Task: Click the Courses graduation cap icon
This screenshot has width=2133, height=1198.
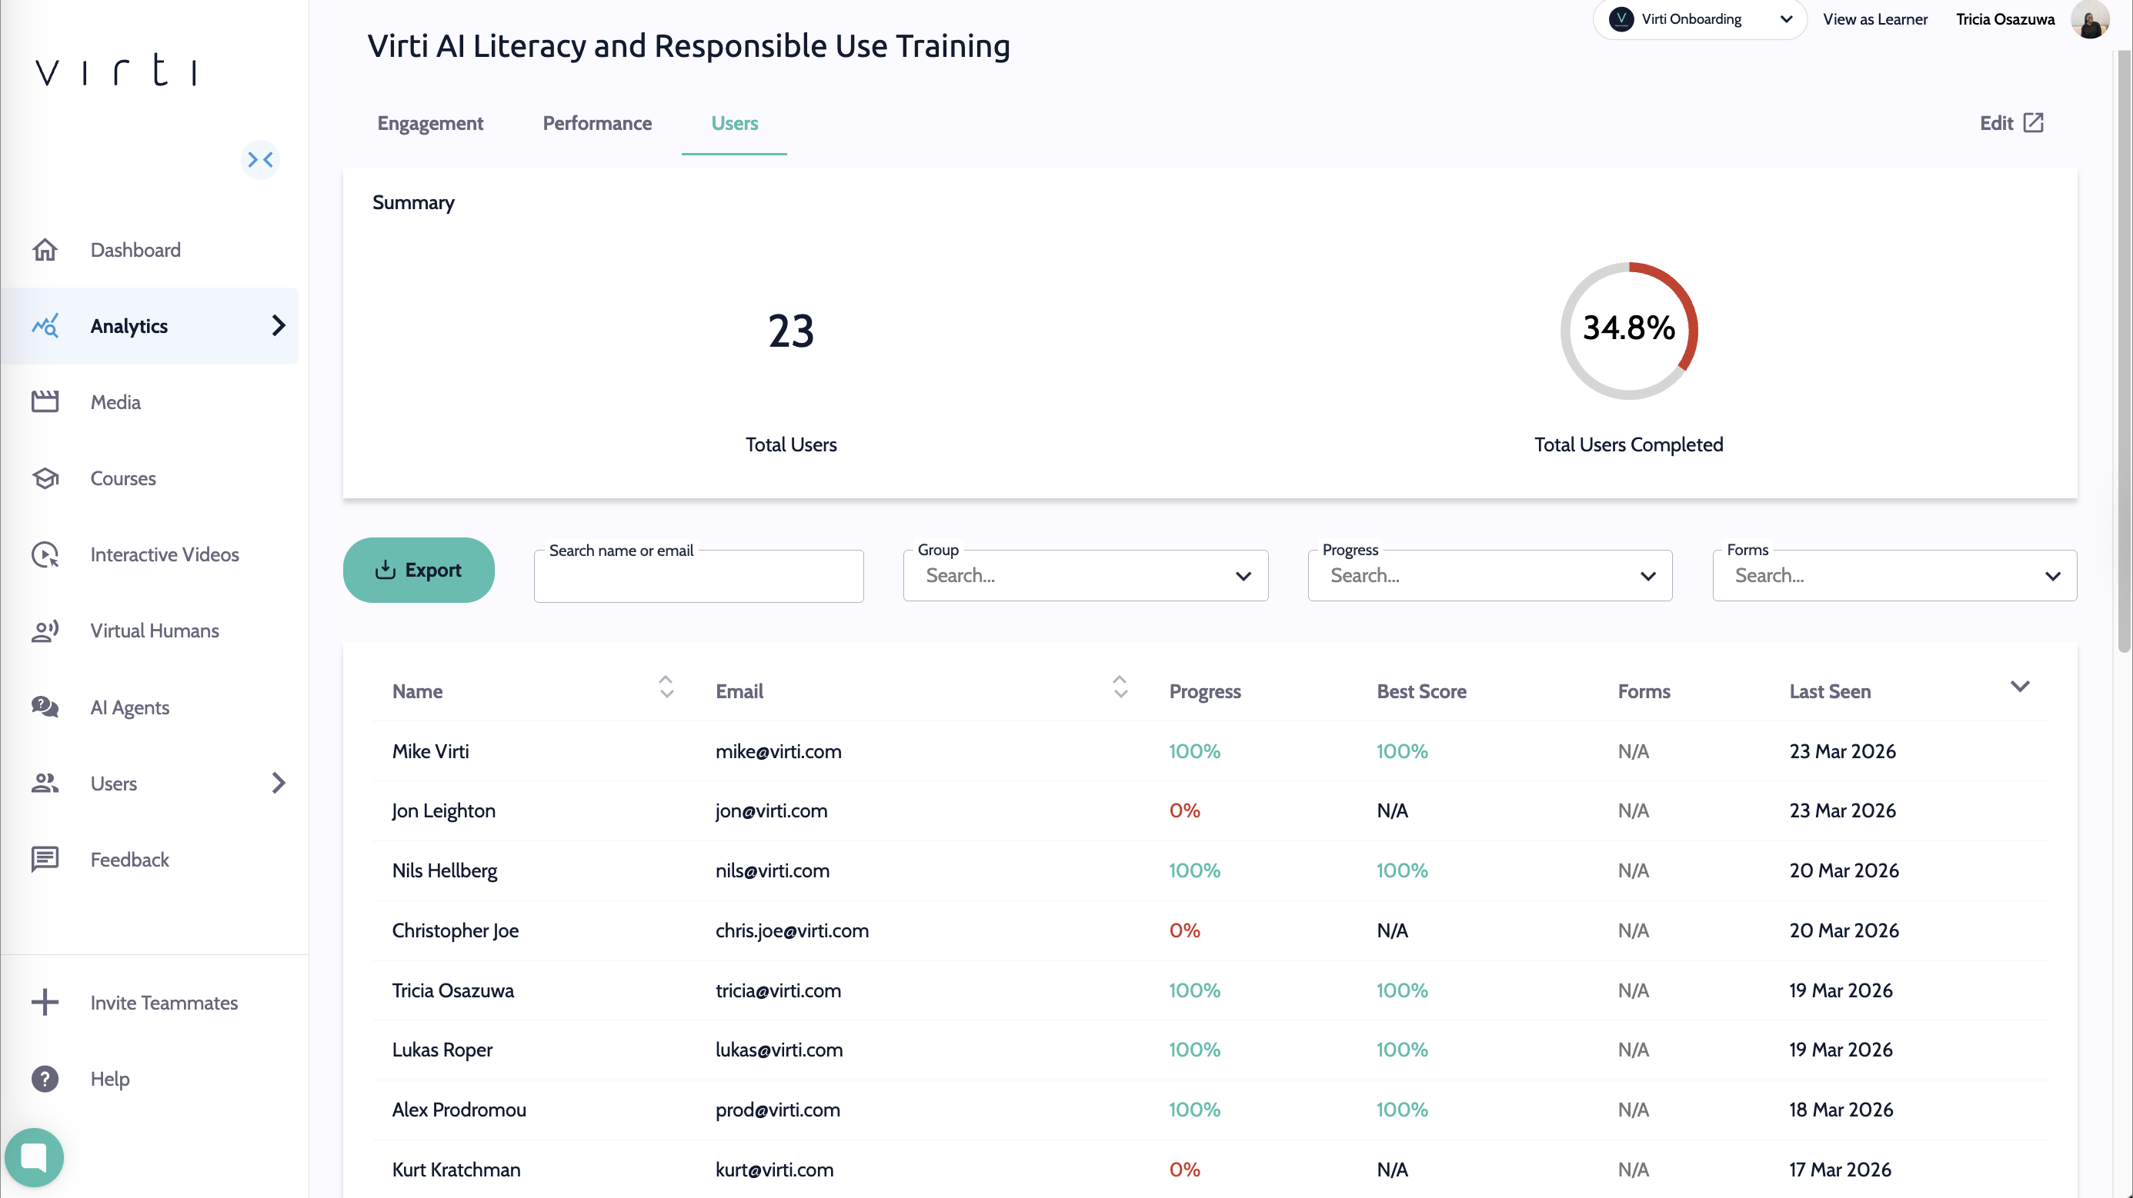Action: (x=45, y=478)
